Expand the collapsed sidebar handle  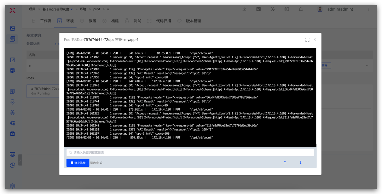point(20,160)
